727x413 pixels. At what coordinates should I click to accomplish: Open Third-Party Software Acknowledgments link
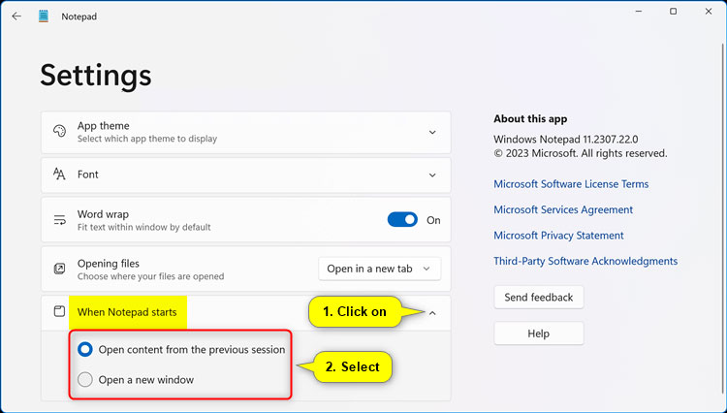click(585, 261)
